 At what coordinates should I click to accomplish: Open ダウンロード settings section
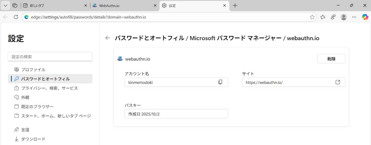pyautogui.click(x=50, y=139)
